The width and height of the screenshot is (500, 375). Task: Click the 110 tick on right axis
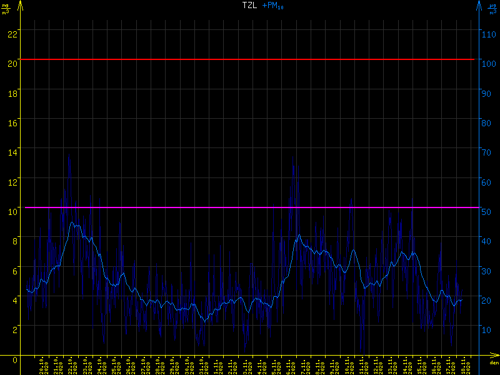489,33
